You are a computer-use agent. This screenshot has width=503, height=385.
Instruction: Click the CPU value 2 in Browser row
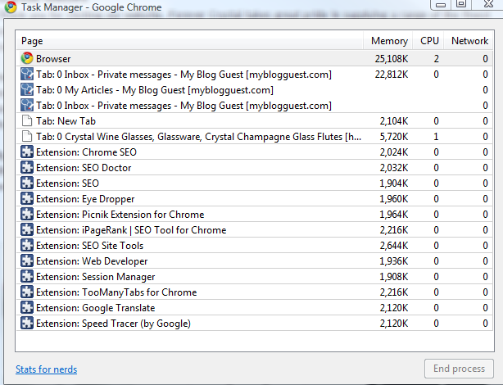(x=437, y=59)
